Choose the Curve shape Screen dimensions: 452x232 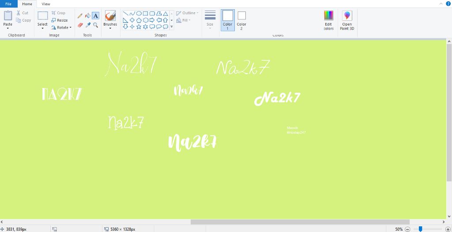pyautogui.click(x=132, y=14)
